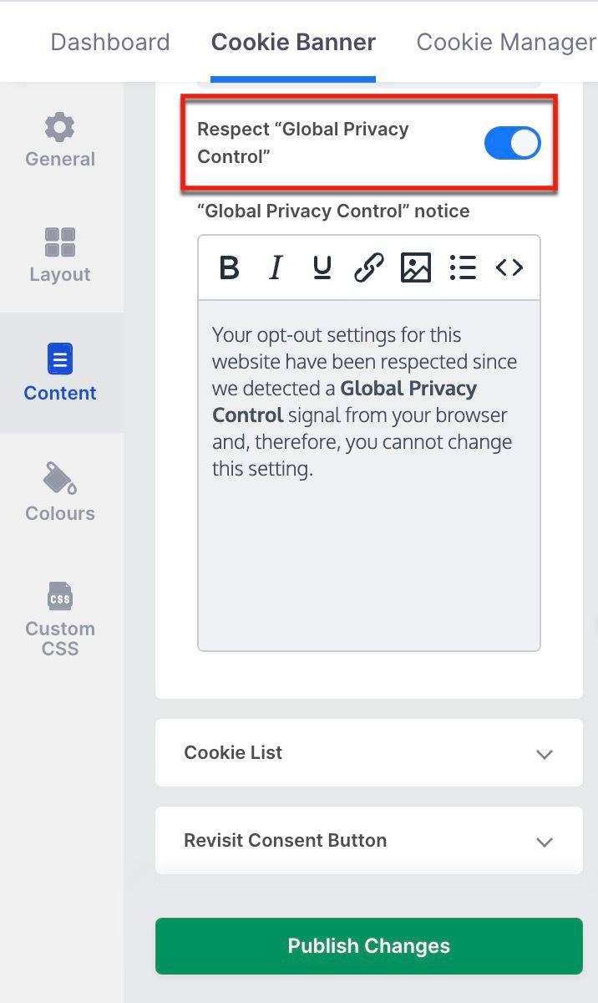Switch editor to source code view
598x1003 pixels.
(x=509, y=267)
